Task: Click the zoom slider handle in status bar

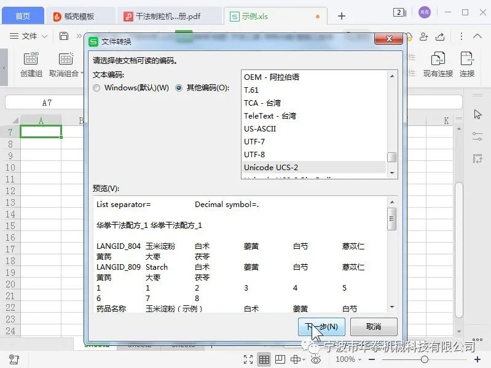Action: pyautogui.click(x=425, y=359)
